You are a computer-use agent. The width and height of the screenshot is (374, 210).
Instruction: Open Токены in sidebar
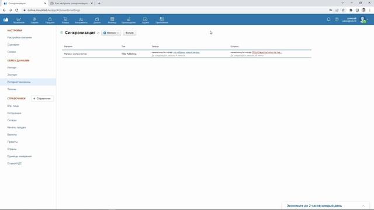(12, 89)
